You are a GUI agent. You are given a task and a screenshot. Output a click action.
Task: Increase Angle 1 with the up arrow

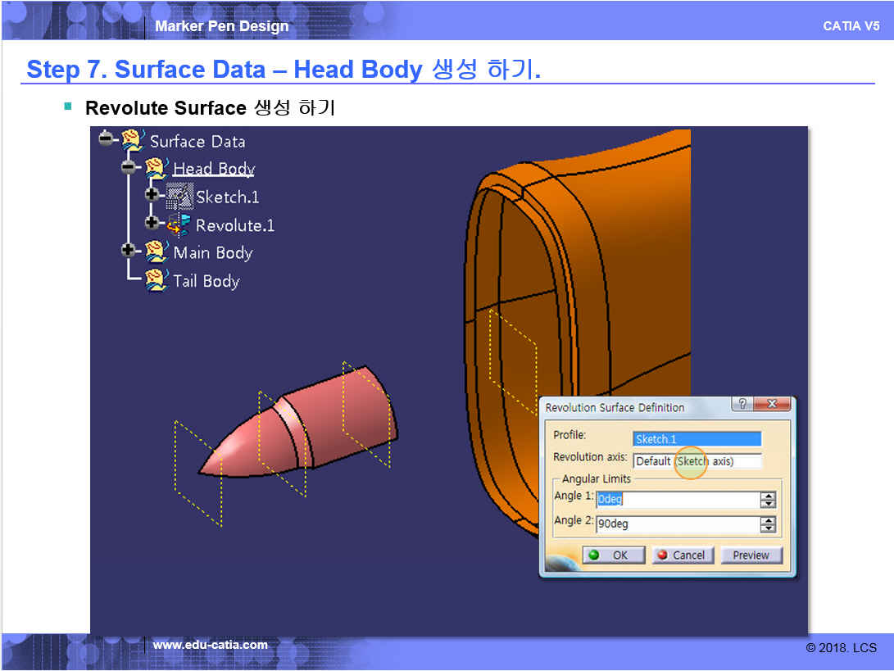(x=768, y=496)
